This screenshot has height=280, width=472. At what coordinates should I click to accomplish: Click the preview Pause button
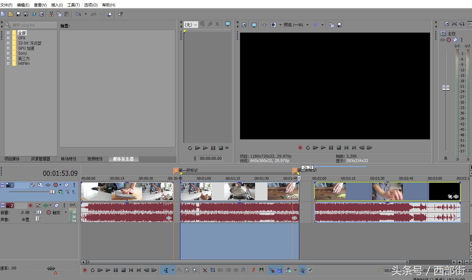point(331,148)
